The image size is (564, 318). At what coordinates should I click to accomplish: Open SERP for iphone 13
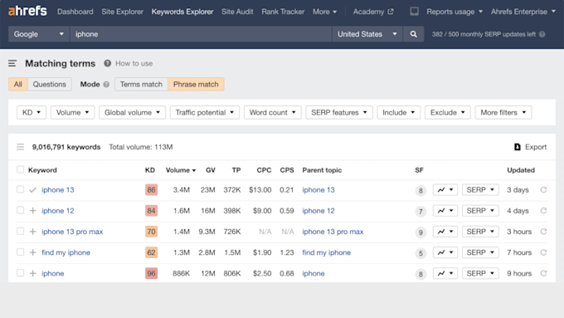pos(480,190)
